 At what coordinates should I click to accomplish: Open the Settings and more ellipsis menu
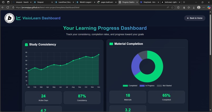(x=204, y=7)
